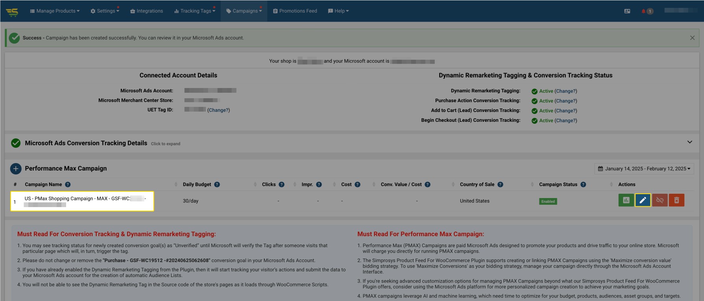704x301 pixels.
Task: Open campaign report chart icon
Action: pos(626,200)
